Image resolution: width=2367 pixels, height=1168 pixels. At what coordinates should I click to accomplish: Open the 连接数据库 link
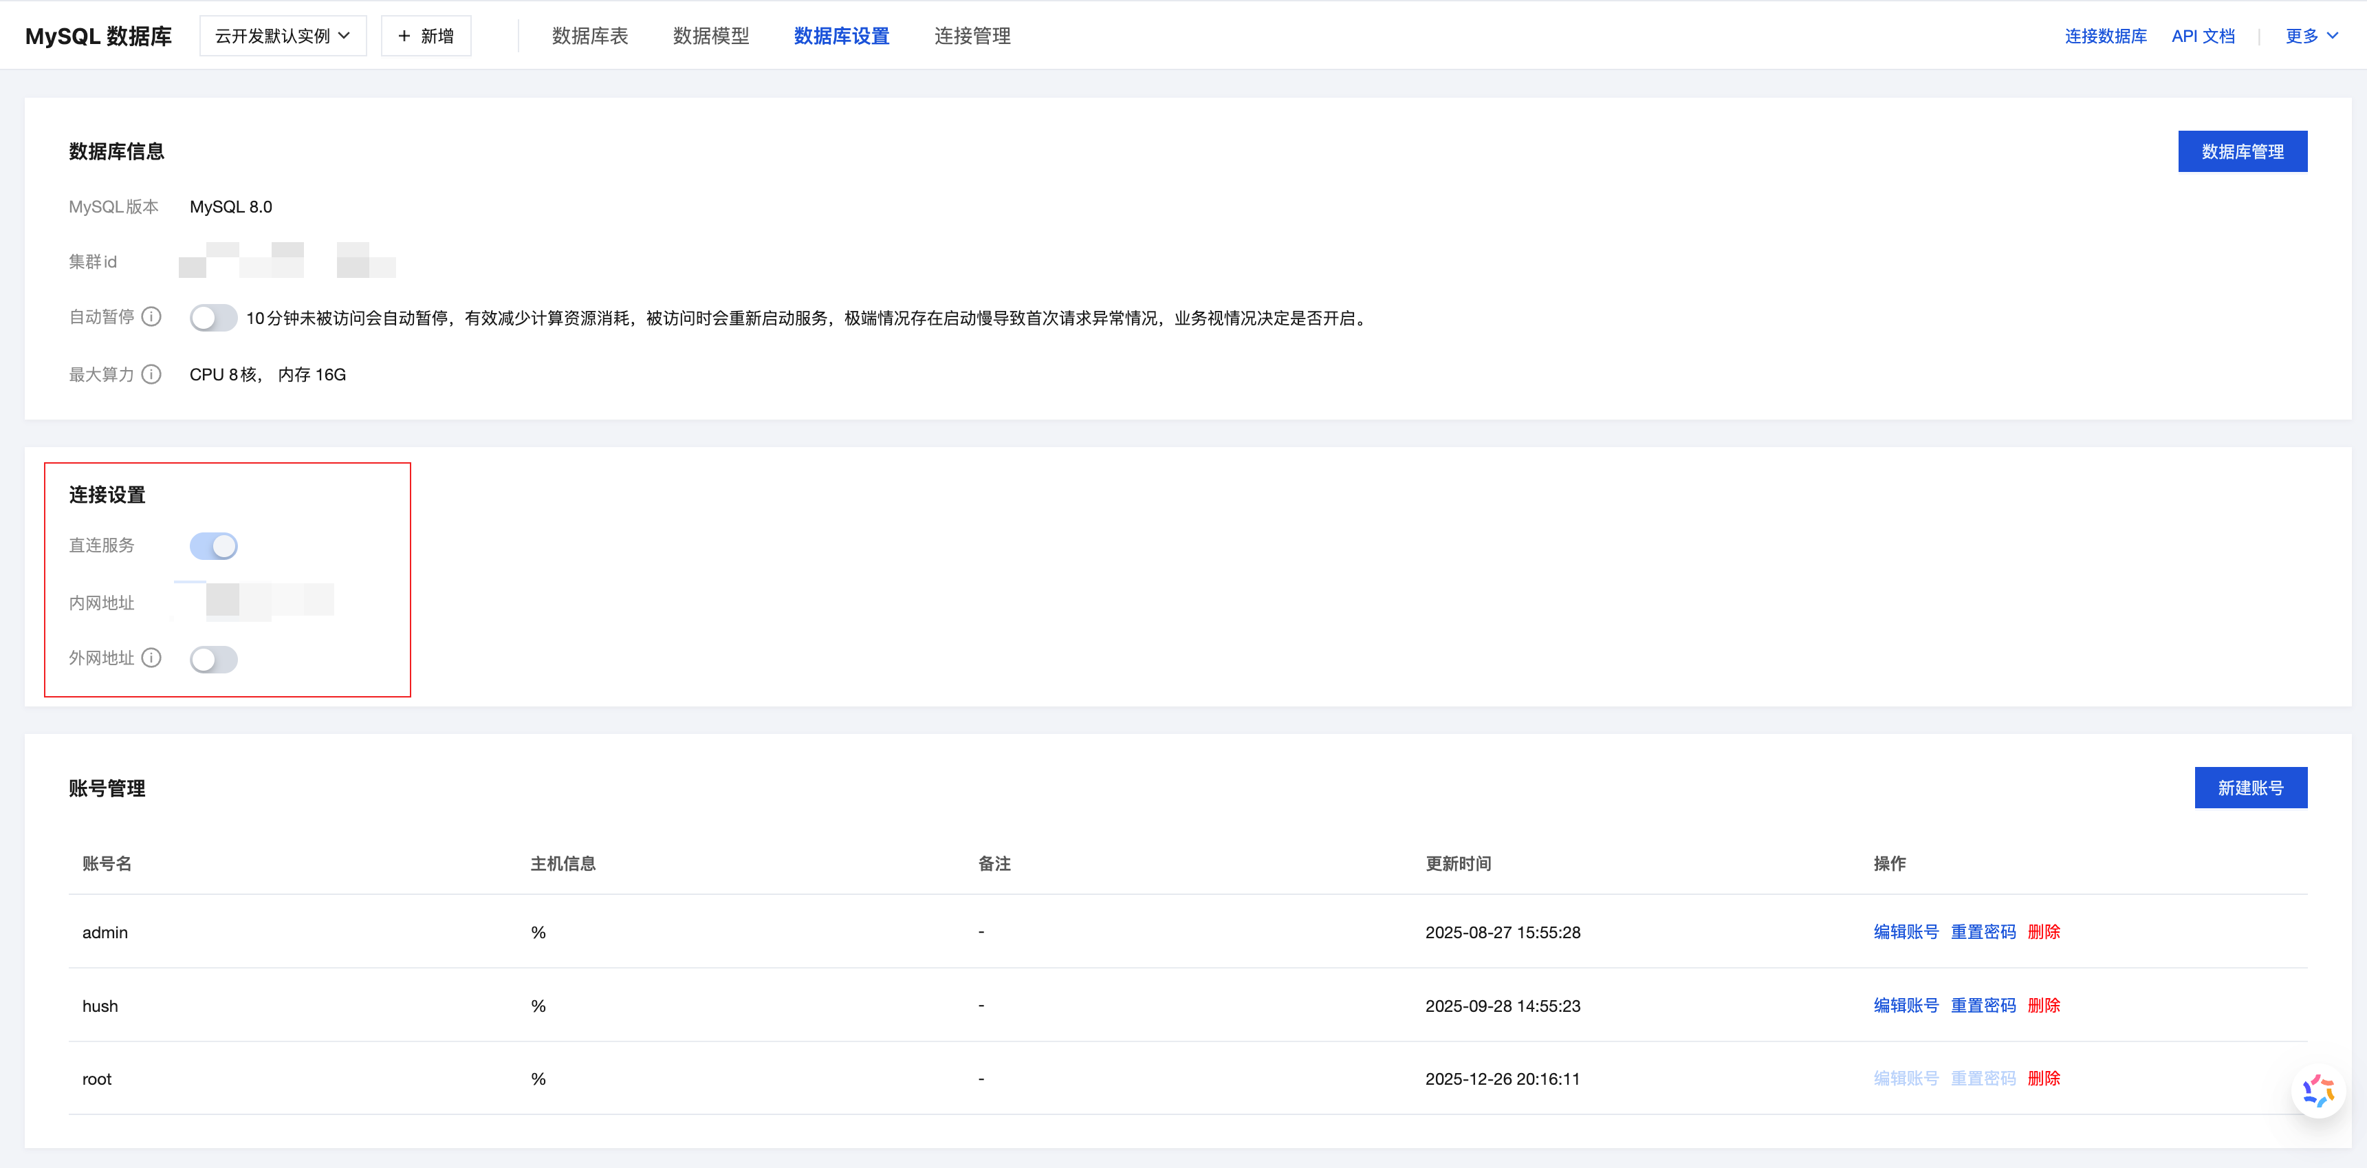point(2106,36)
